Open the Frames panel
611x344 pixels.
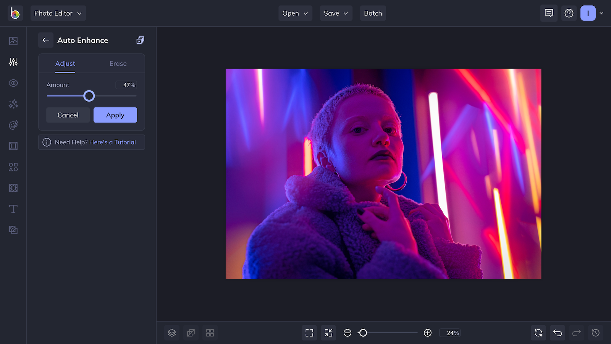pos(13,146)
